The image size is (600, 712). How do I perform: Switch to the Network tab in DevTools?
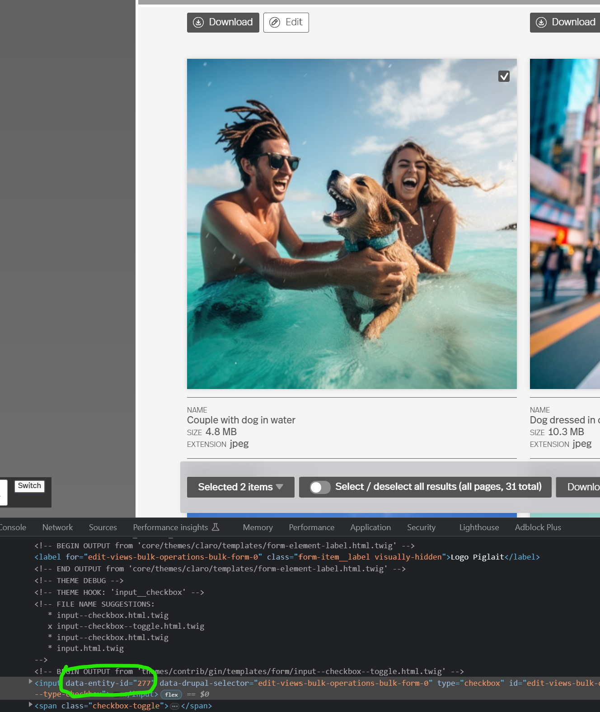click(57, 527)
